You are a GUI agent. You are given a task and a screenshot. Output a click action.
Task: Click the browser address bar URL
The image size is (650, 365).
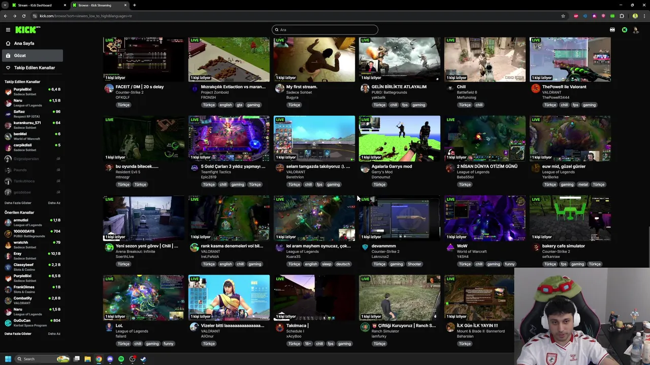pyautogui.click(x=86, y=16)
